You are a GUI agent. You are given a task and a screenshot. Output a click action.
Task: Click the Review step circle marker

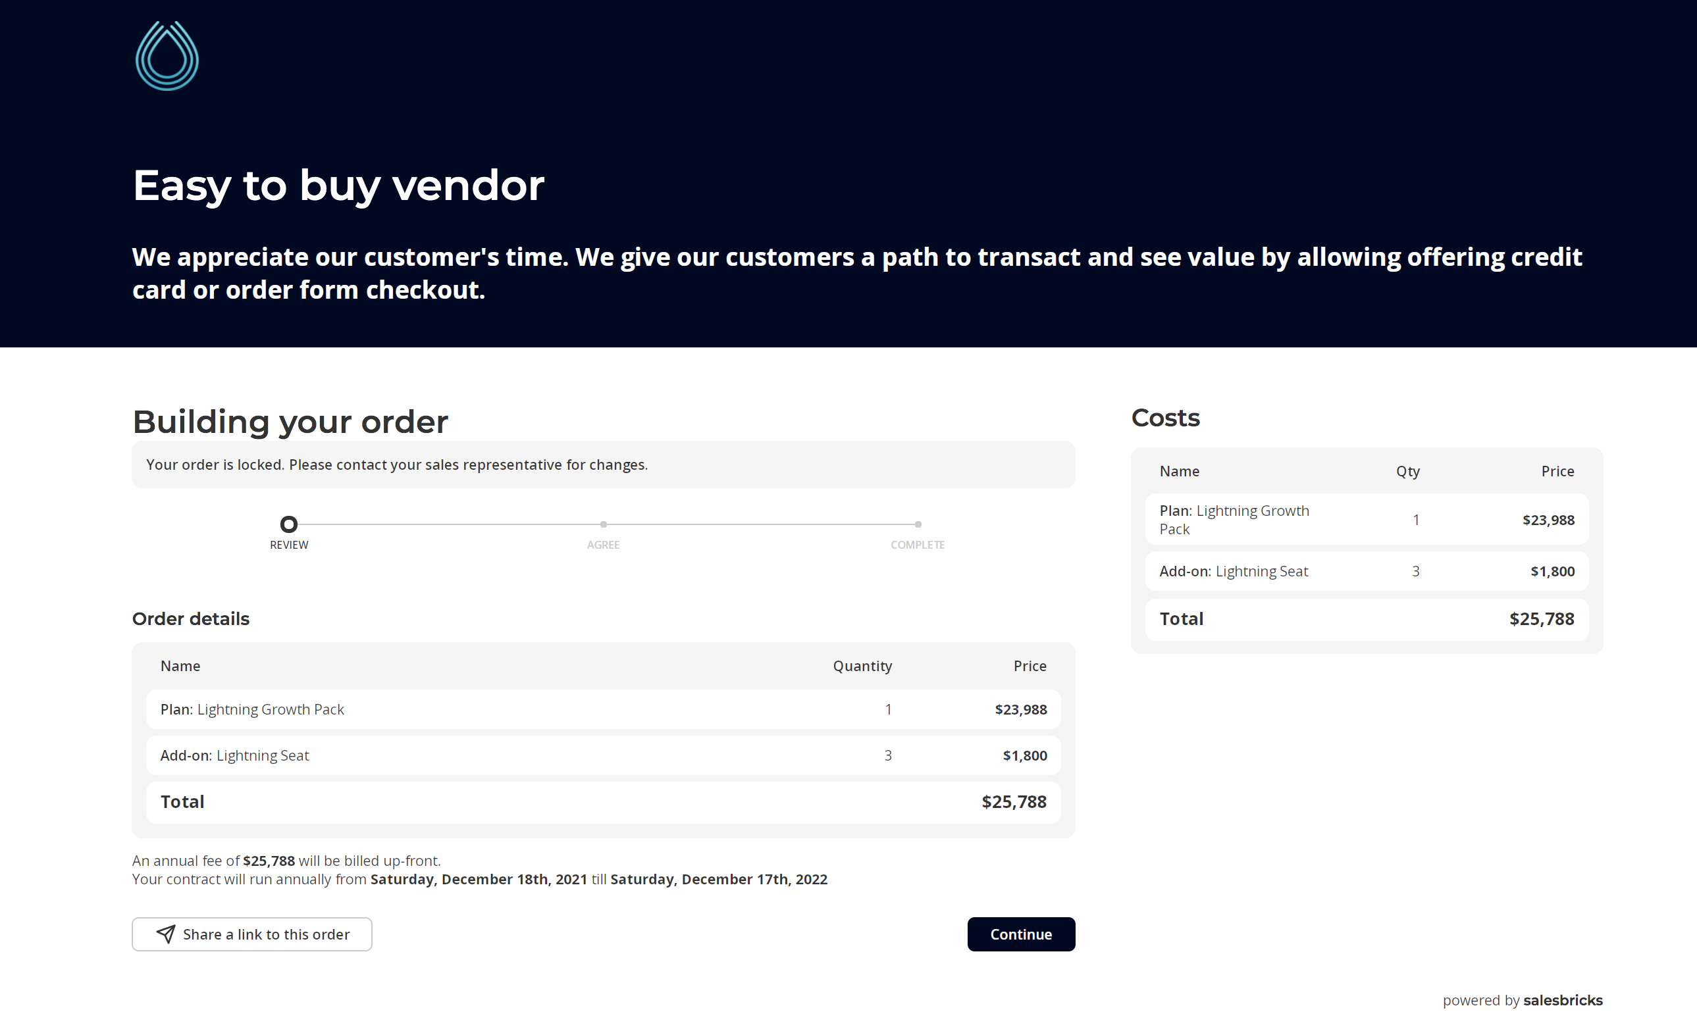(288, 524)
